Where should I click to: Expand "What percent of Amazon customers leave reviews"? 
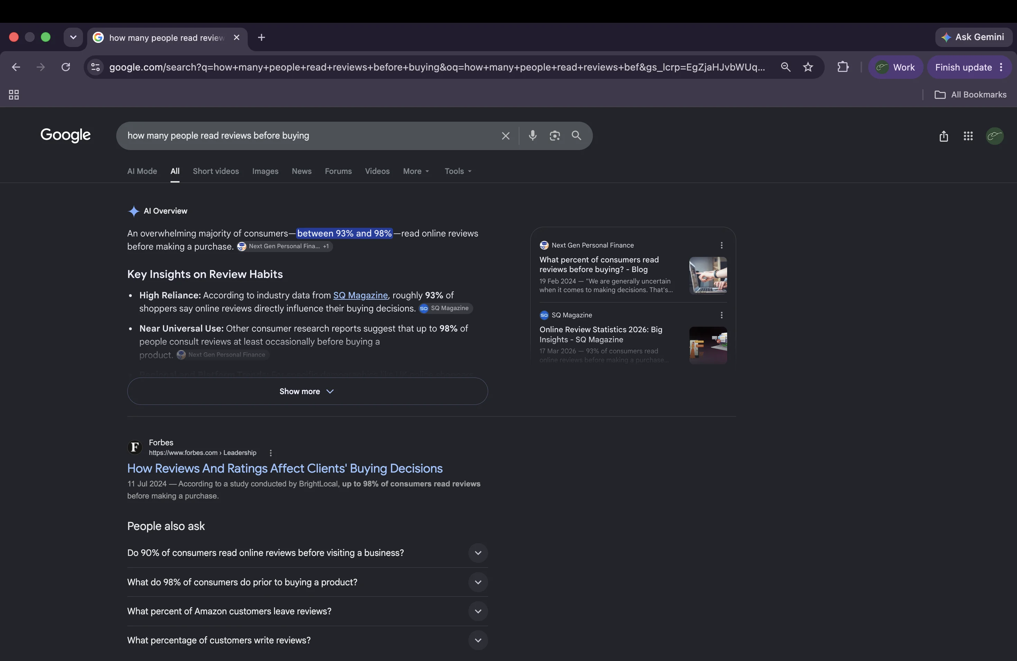(x=307, y=611)
